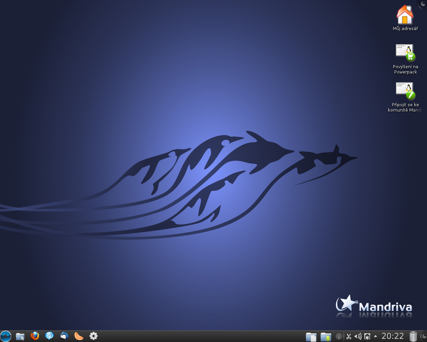Open the panel toolbox cashew at the panel's right end
This screenshot has height=342, width=427.
coord(423,336)
